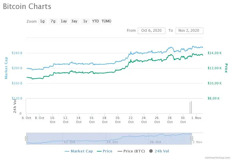Click the 24h volume bars near Oct 31
The height and width of the screenshot is (160, 233).
tap(191, 107)
